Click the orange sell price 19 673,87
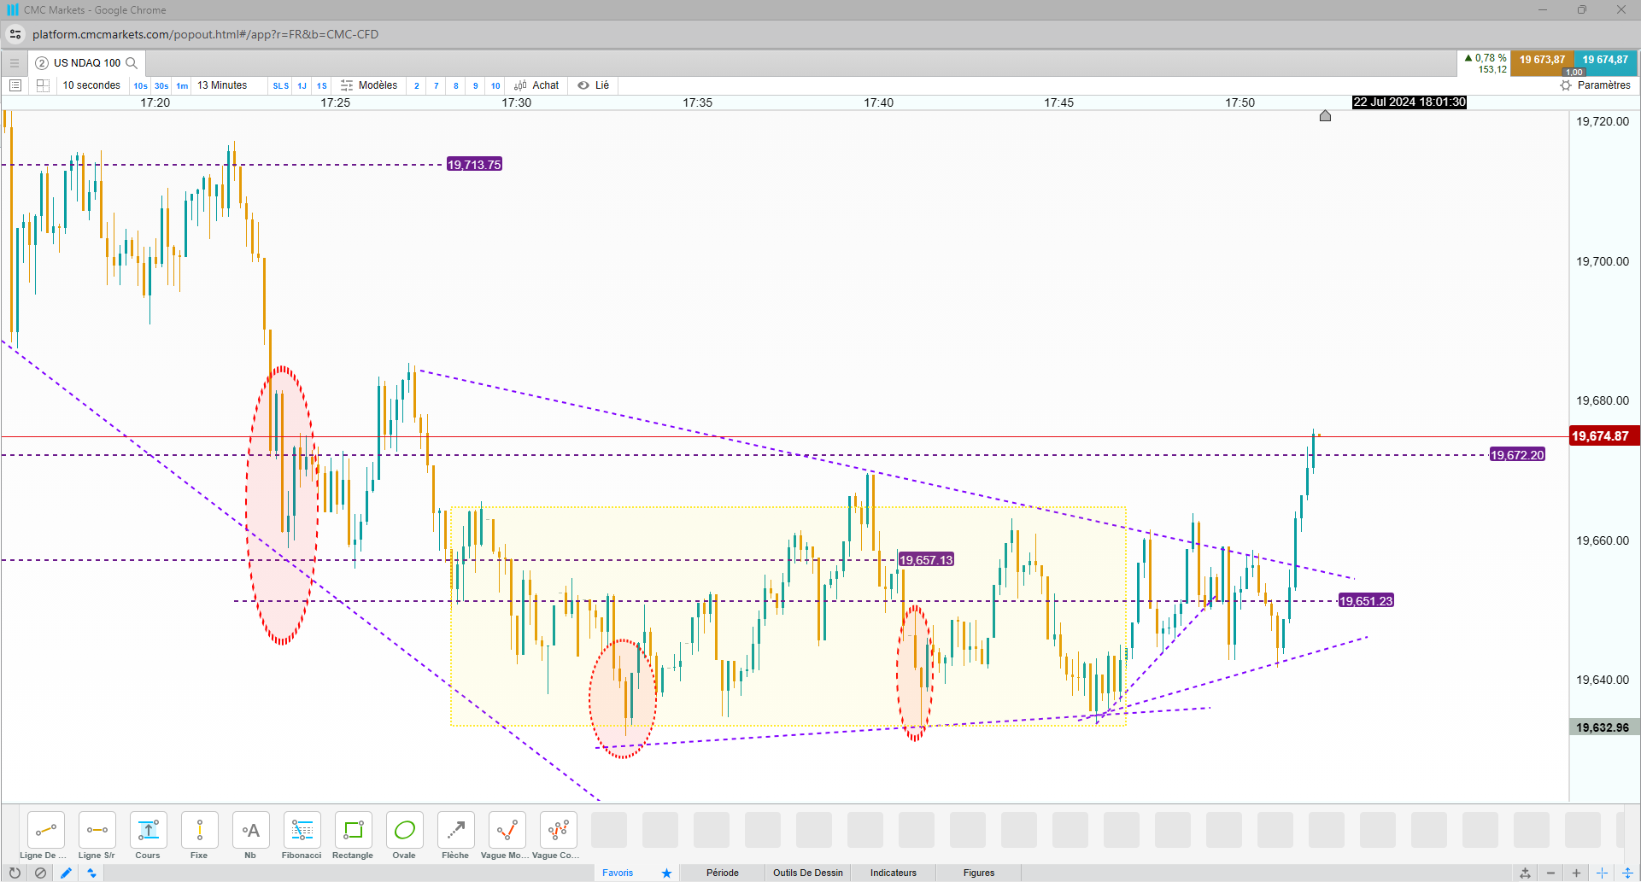The image size is (1641, 882). pyautogui.click(x=1542, y=60)
